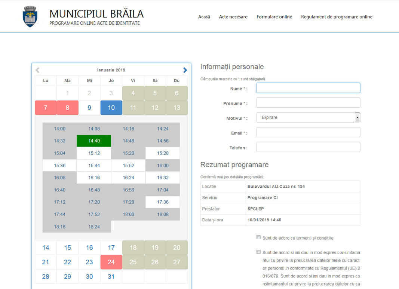
Task: Open the Acasă menu item
Action: pos(204,17)
